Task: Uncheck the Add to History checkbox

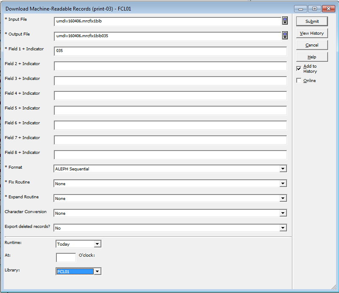Action: click(299, 68)
